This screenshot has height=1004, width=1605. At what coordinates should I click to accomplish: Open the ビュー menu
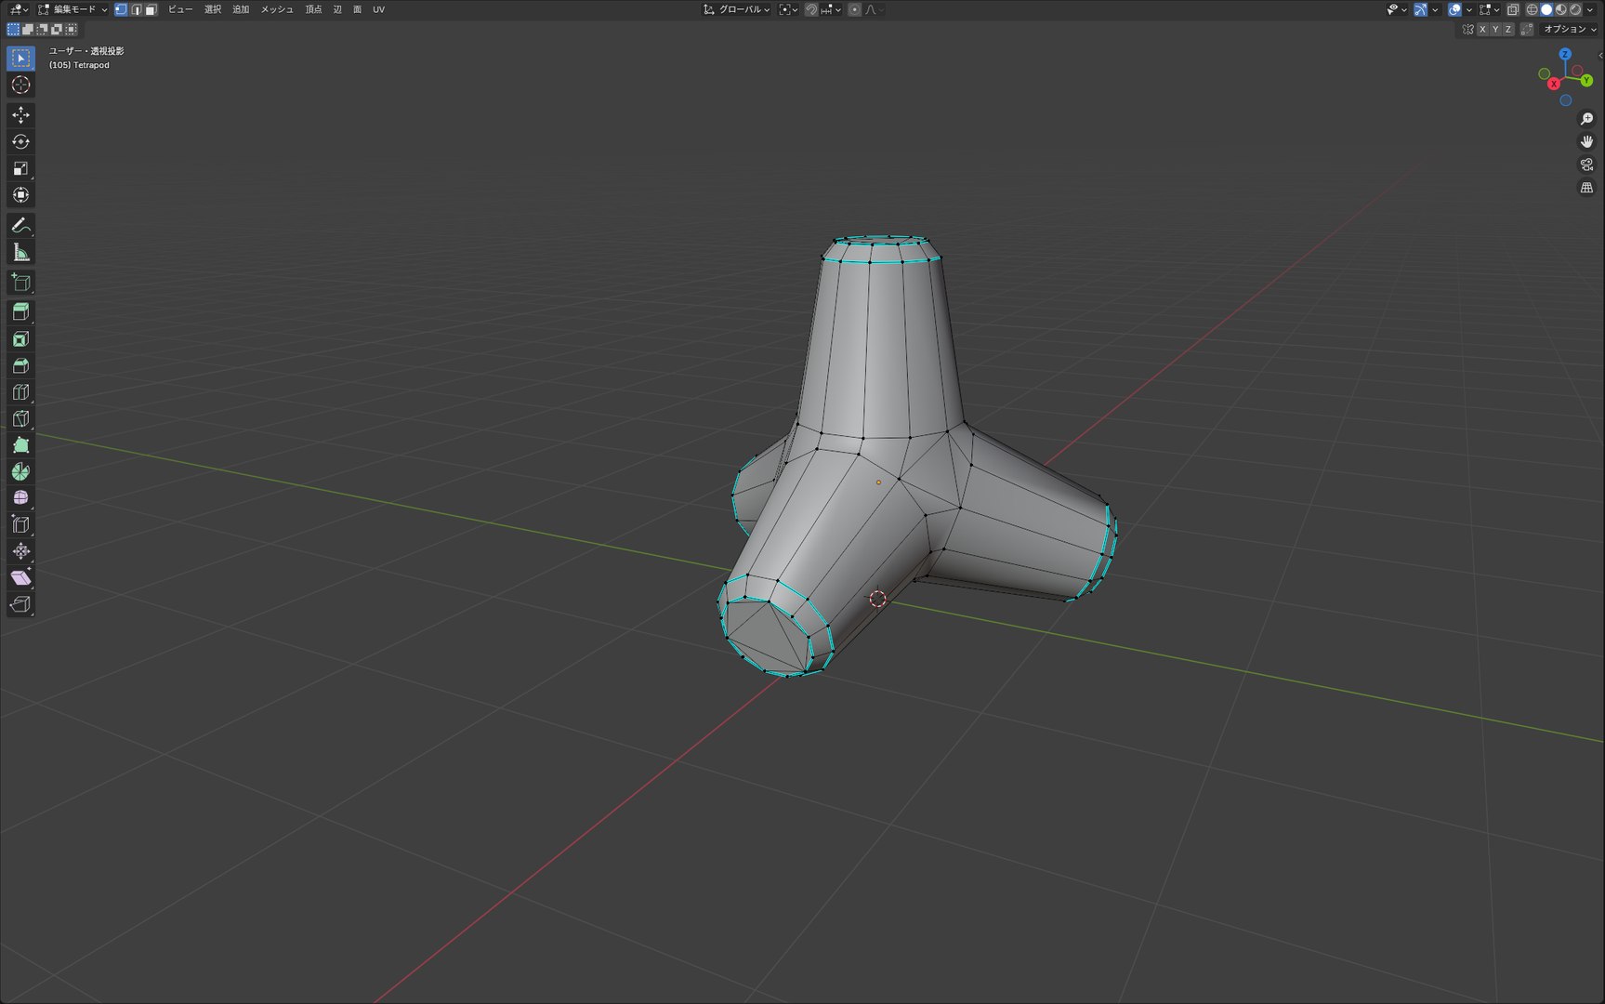[x=180, y=9]
